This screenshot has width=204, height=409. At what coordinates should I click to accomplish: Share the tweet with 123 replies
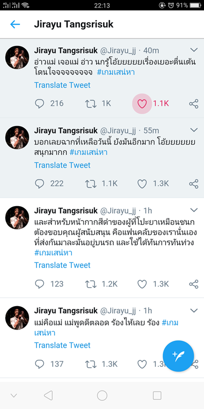pyautogui.click(x=194, y=284)
